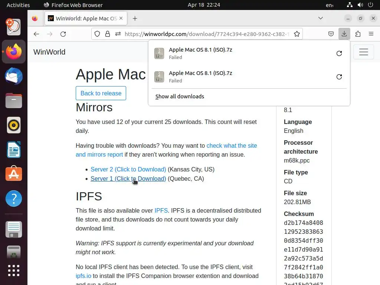This screenshot has height=285, width=380.
Task: Retry the second failed Mac OS 8.1 download
Action: pyautogui.click(x=339, y=77)
